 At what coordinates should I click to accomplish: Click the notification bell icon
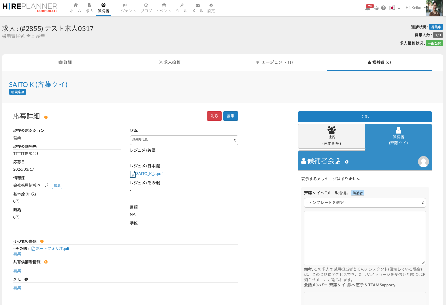coord(367,8)
